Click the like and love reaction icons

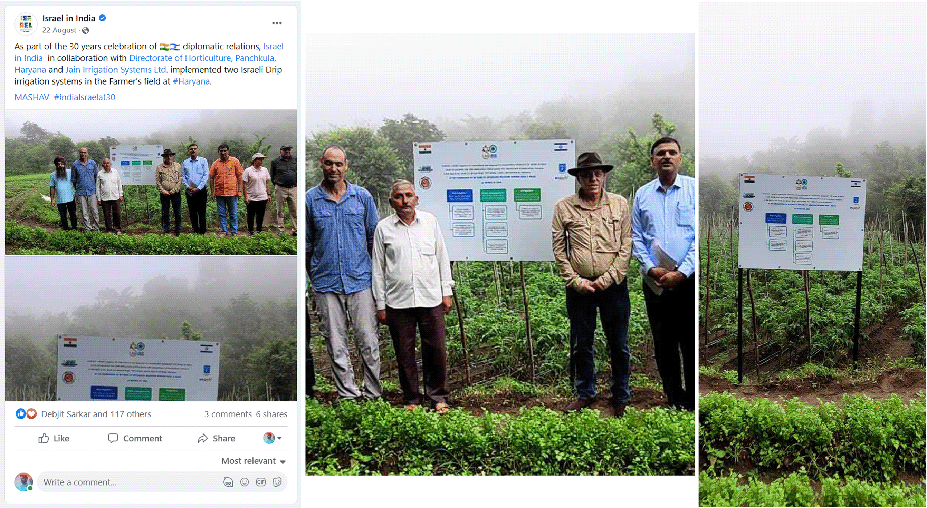26,414
